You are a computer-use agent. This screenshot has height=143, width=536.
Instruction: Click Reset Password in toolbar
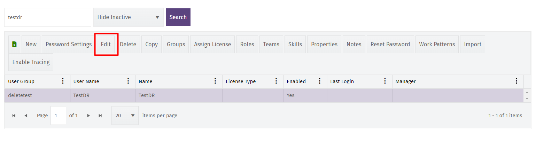390,44
